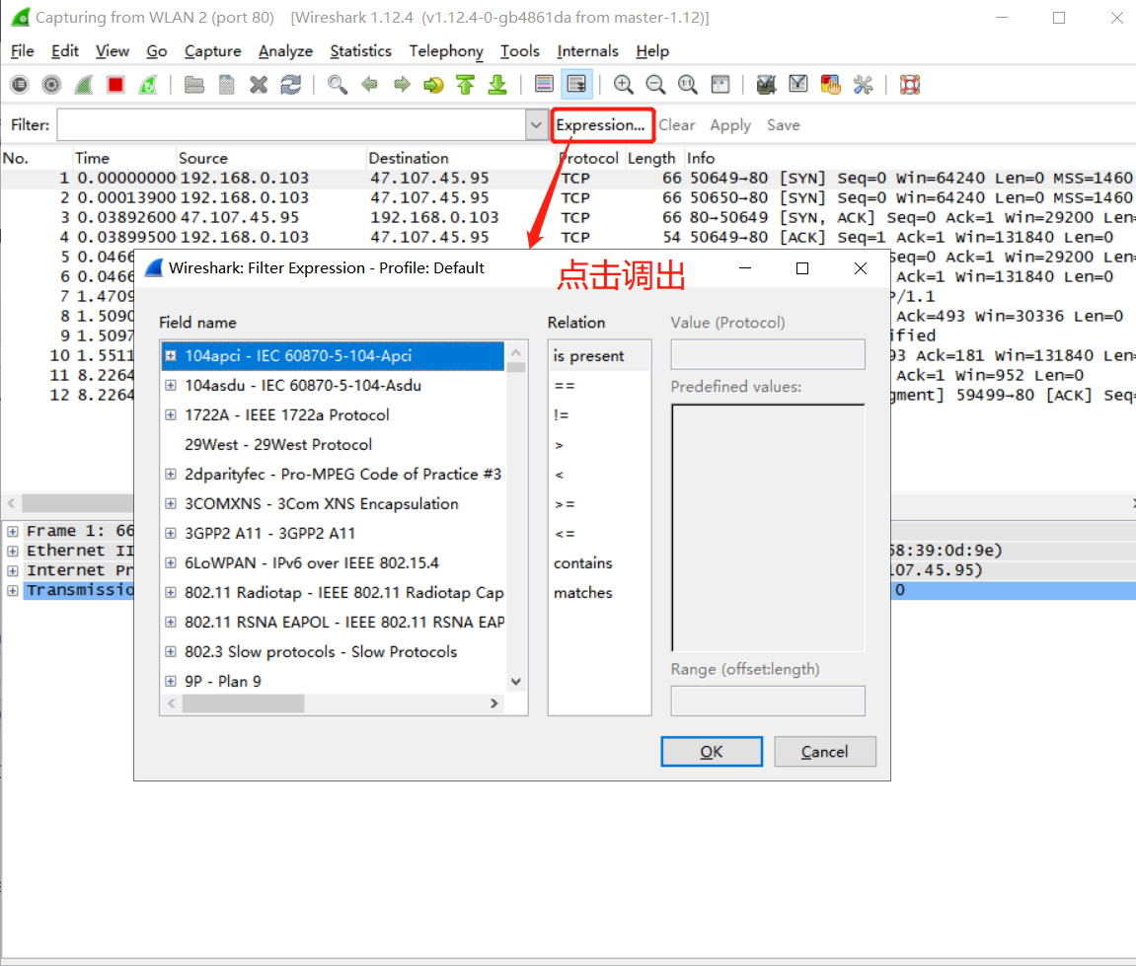Image resolution: width=1136 pixels, height=966 pixels.
Task: Expand the 6LoWPAN field entry
Action: pos(171,562)
